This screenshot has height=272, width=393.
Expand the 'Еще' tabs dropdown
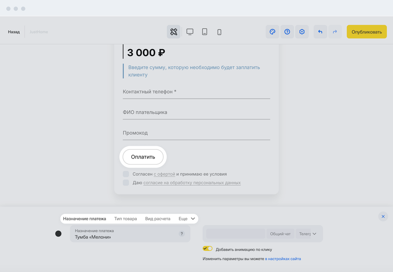pos(187,219)
